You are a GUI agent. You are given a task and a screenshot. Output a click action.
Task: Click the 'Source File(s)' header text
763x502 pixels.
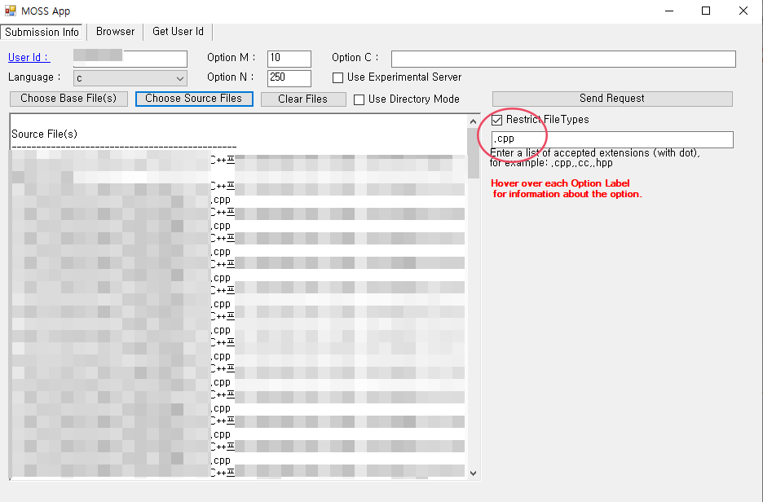tap(44, 134)
